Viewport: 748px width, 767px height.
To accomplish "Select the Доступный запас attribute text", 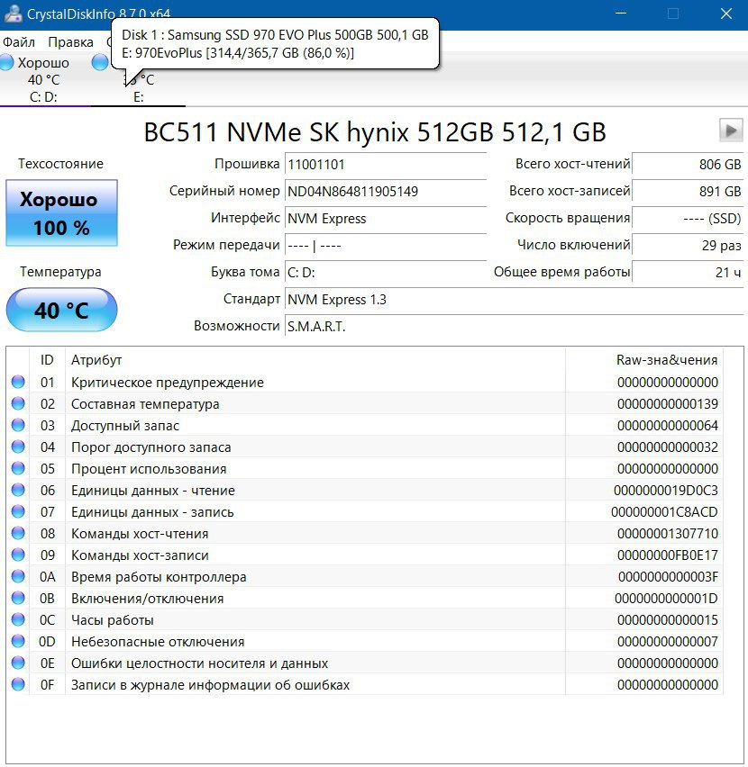I will (x=125, y=426).
